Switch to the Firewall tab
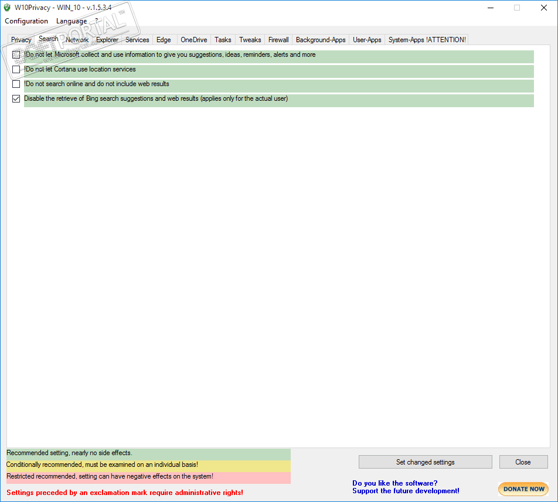Image resolution: width=558 pixels, height=502 pixels. 278,40
